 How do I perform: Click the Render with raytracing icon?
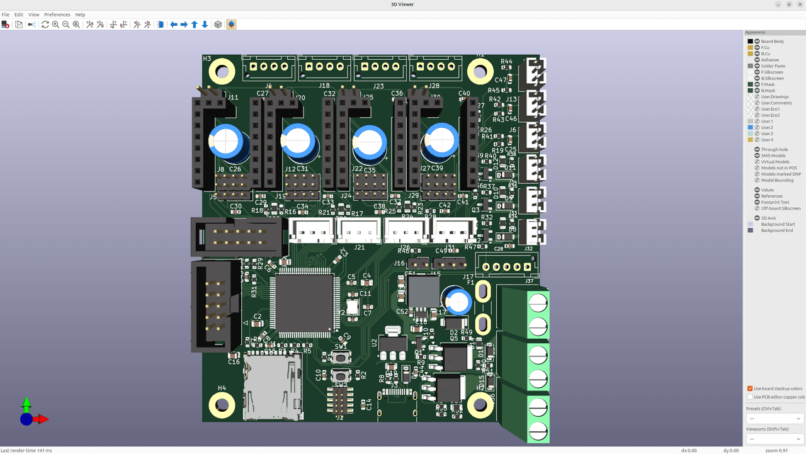click(32, 25)
